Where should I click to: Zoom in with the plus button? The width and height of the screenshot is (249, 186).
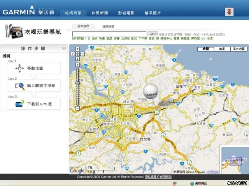(77, 65)
